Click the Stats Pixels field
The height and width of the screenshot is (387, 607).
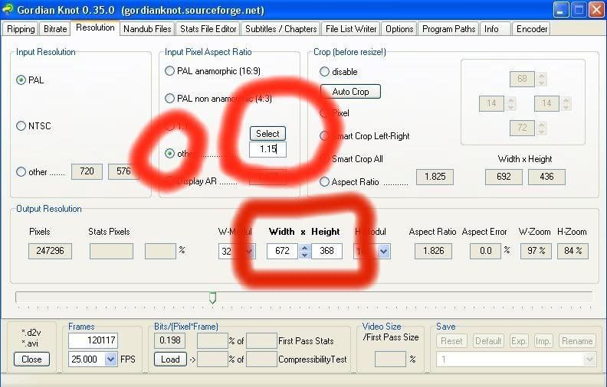pos(111,251)
